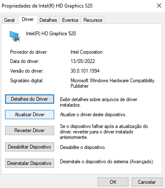The height and width of the screenshot is (188, 165).
Task: Click the Cancelar button
Action: coord(147,182)
